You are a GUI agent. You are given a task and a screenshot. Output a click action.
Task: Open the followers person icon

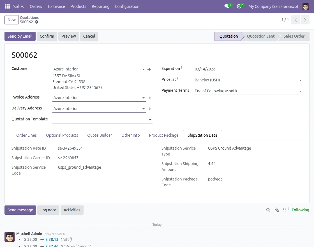(x=285, y=210)
